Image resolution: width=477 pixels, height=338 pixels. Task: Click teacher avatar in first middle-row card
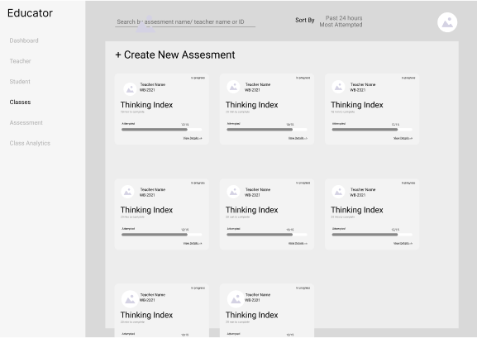coord(127,192)
